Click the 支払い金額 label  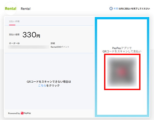14,35
